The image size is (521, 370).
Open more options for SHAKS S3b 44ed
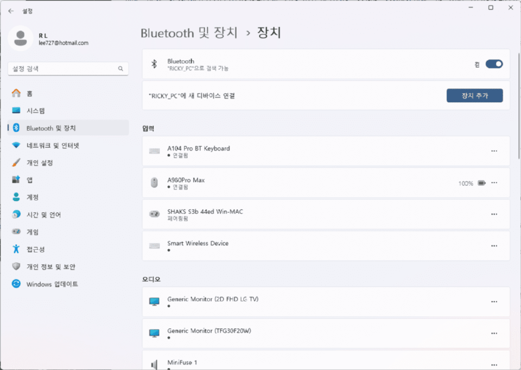click(494, 214)
